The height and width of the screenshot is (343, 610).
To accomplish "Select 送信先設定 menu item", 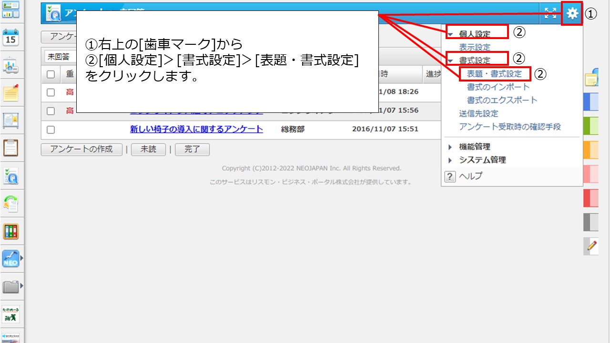I will 478,114.
